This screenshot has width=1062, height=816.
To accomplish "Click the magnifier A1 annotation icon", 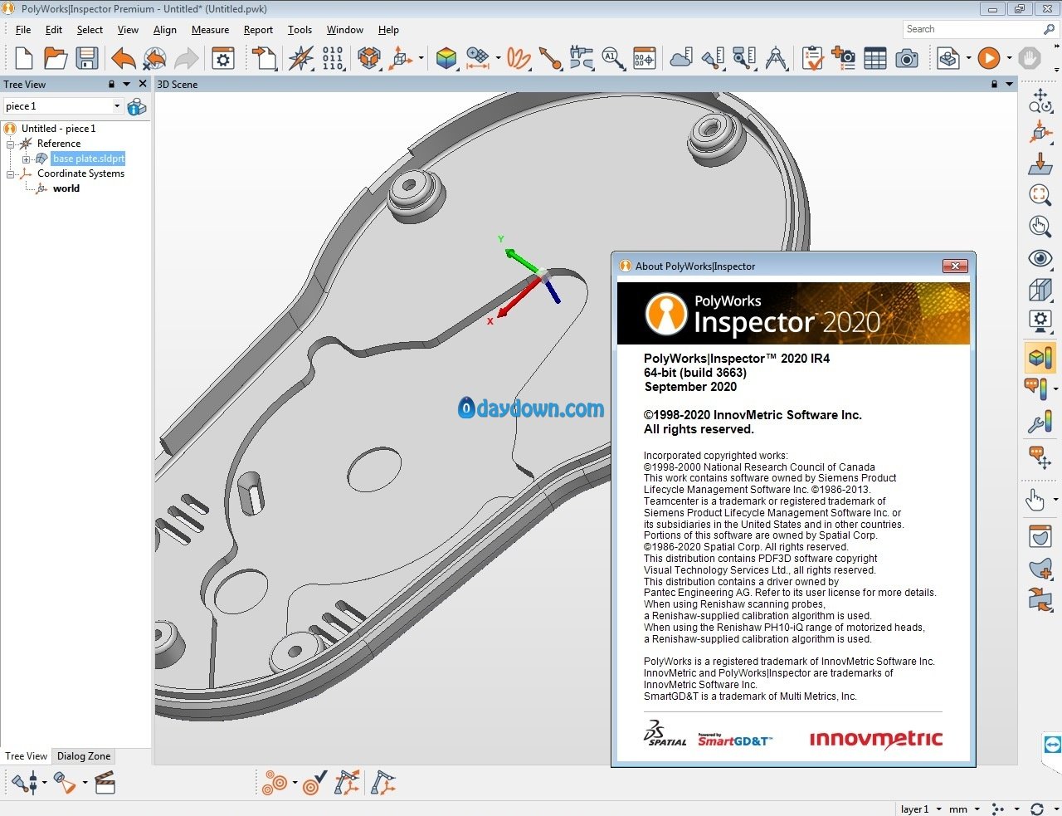I will (x=613, y=58).
